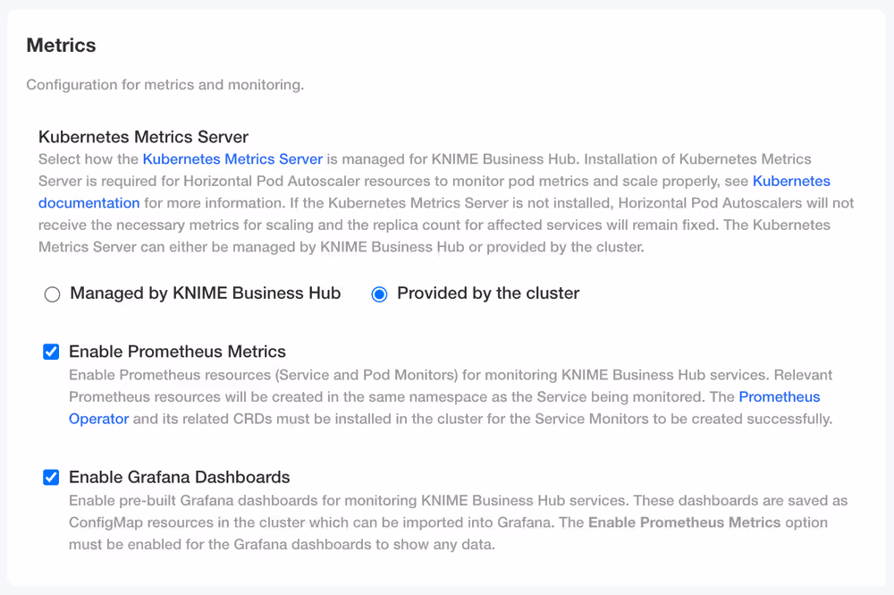
Task: Click the word documentation in the Kubernetes link
Action: pos(89,203)
